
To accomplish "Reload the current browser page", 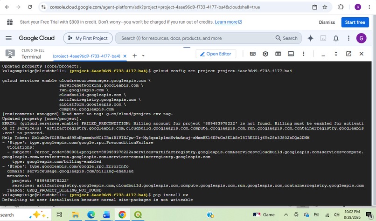I will coord(30,7).
